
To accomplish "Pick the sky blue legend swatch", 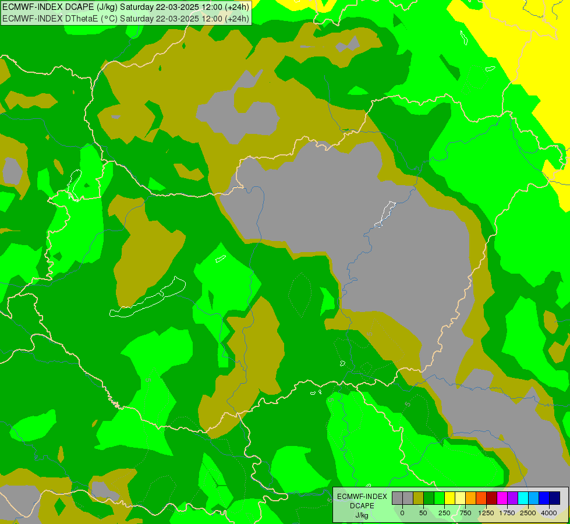I will (x=533, y=498).
